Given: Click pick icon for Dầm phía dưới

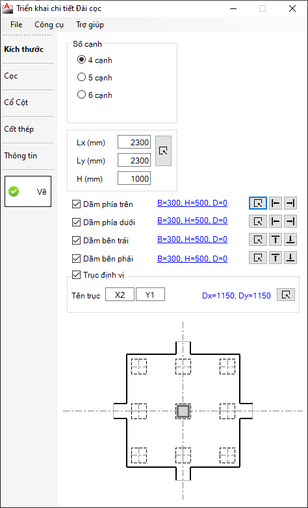Looking at the screenshot, I should pos(258,221).
